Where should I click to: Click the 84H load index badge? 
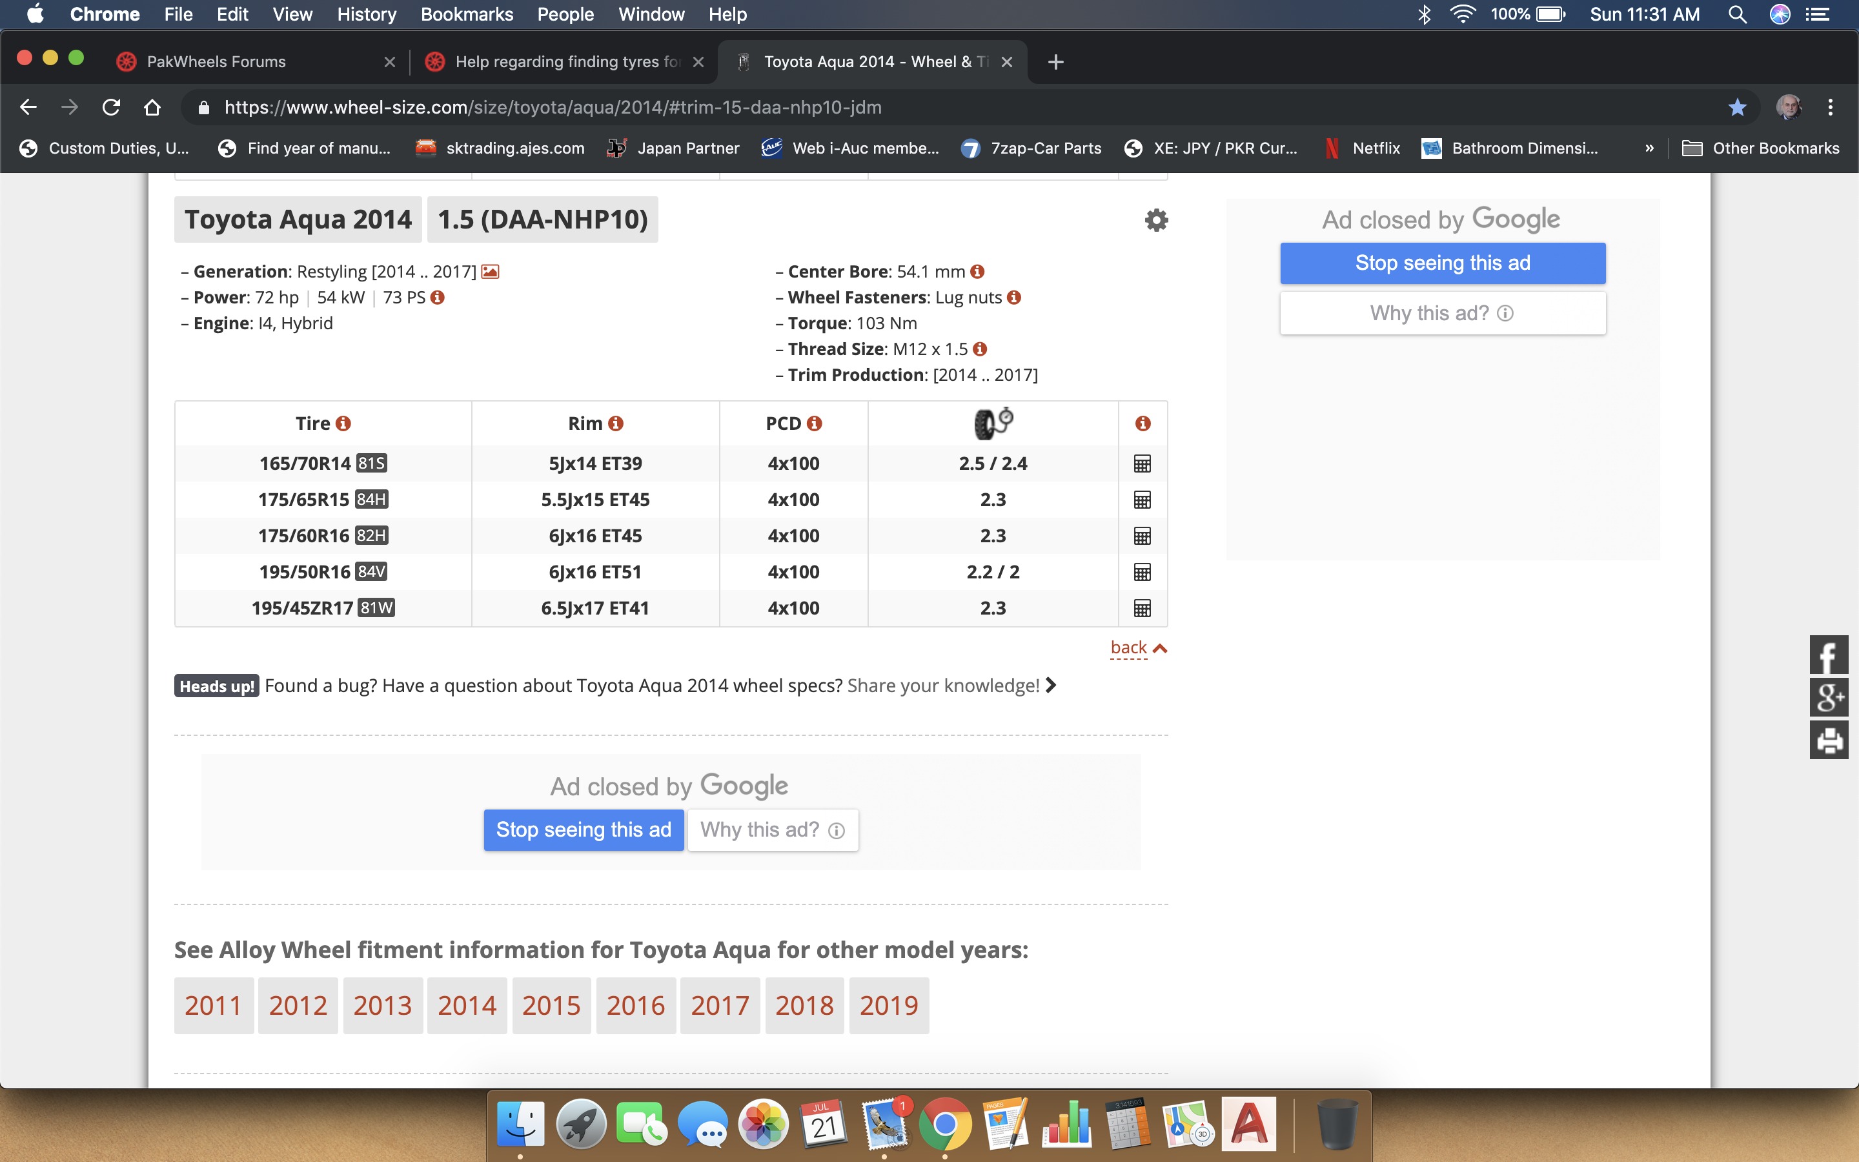pos(372,500)
